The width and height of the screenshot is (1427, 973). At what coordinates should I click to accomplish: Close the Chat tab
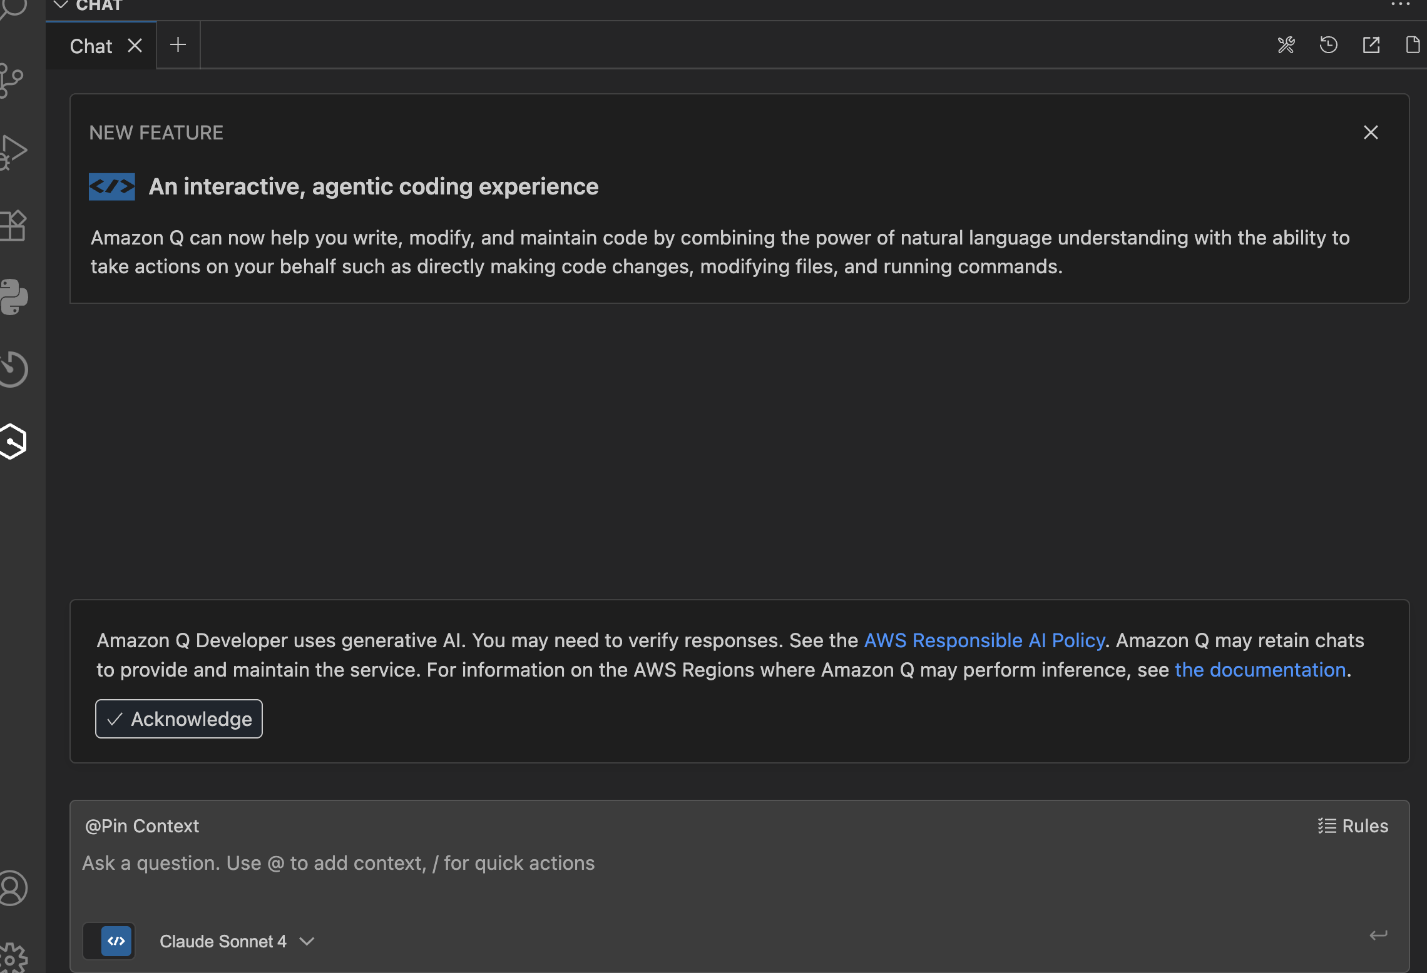(x=135, y=46)
